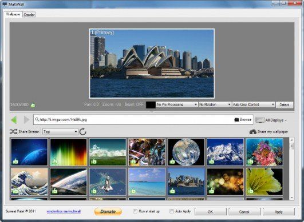Click the Browse folder icon
Screen dimensions: 304x222
(x=236, y=120)
